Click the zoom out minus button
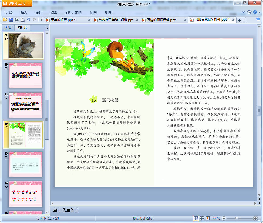The image size is (263, 223). 224,218
